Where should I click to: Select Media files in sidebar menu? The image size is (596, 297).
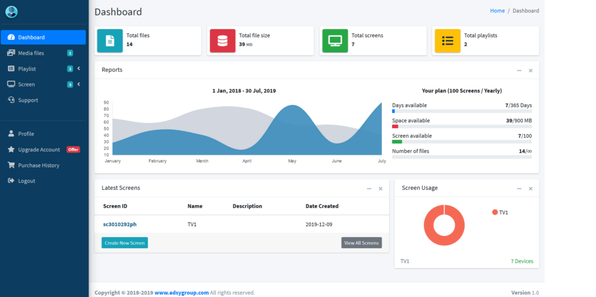pyautogui.click(x=31, y=53)
